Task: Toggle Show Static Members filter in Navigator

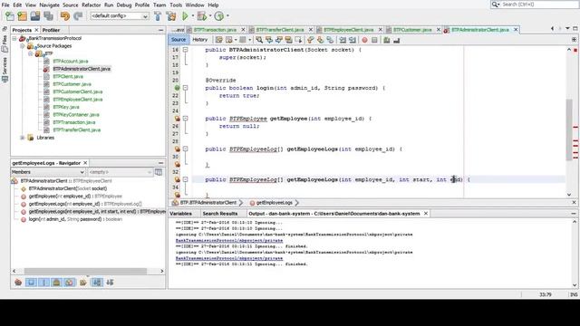Action: click(43, 283)
